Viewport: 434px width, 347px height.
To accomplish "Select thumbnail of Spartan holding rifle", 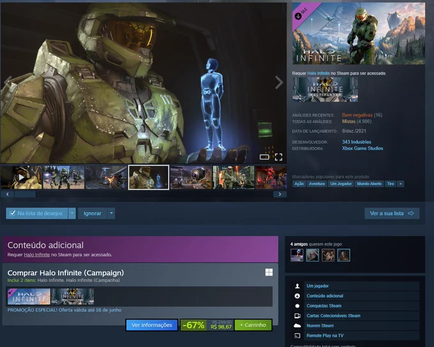I will (x=234, y=178).
